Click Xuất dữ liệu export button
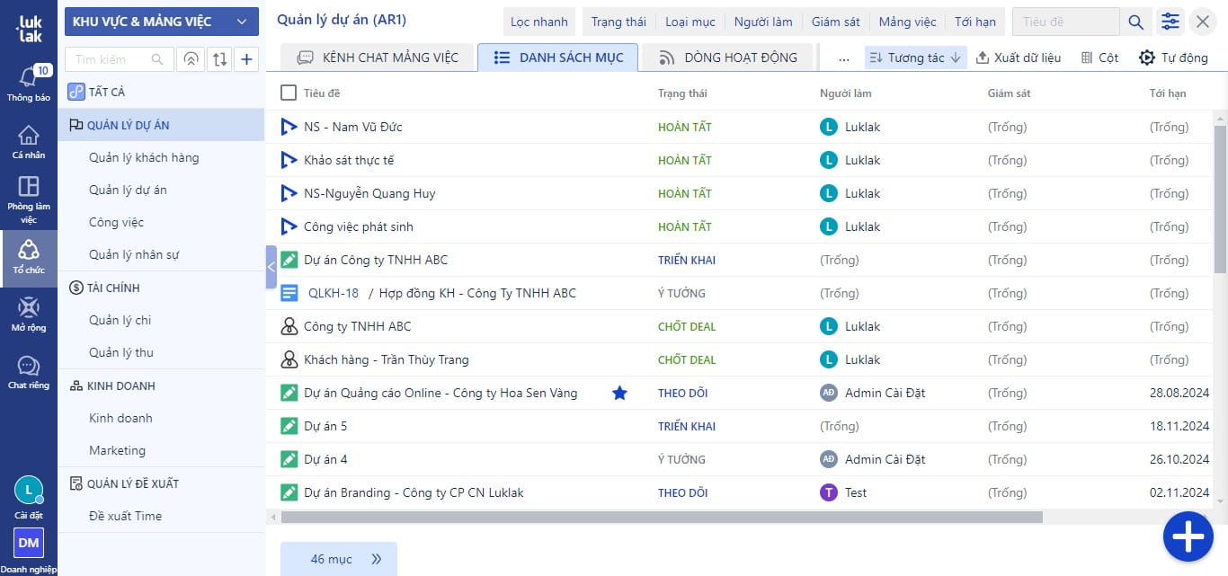Viewport: 1228px width, 576px height. tap(1018, 58)
